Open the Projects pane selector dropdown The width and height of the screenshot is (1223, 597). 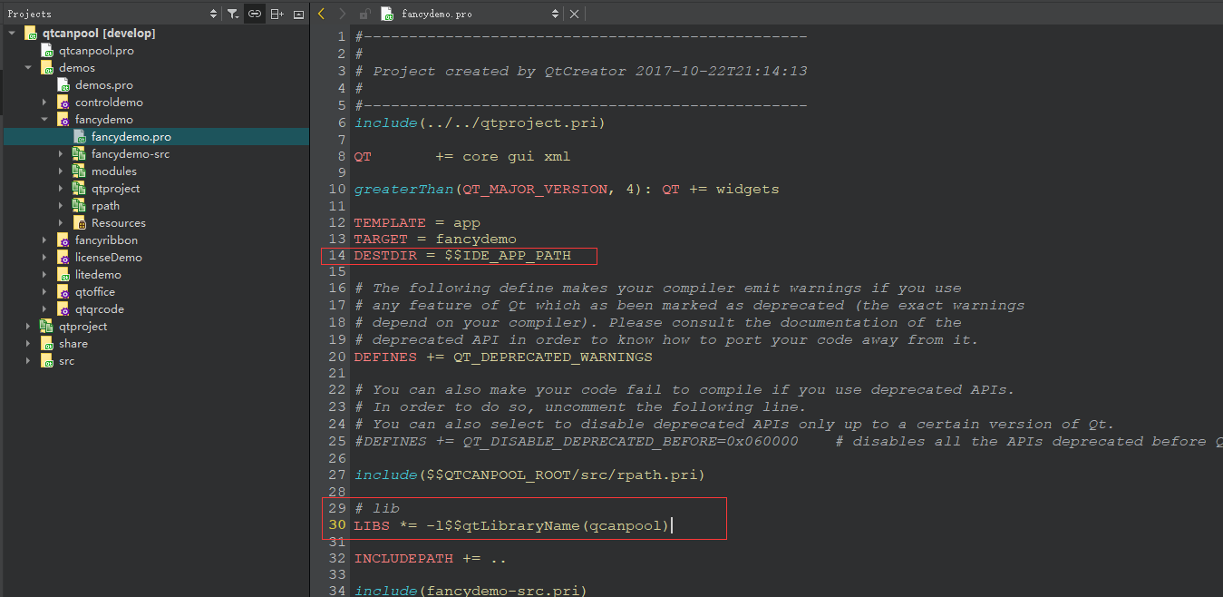click(x=213, y=14)
